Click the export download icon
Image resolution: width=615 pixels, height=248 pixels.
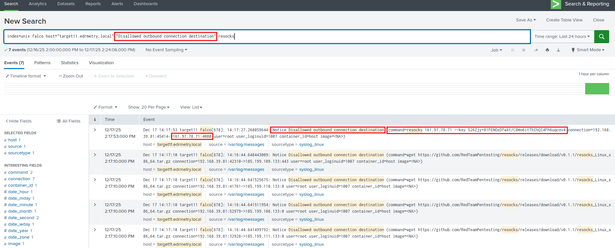558,50
